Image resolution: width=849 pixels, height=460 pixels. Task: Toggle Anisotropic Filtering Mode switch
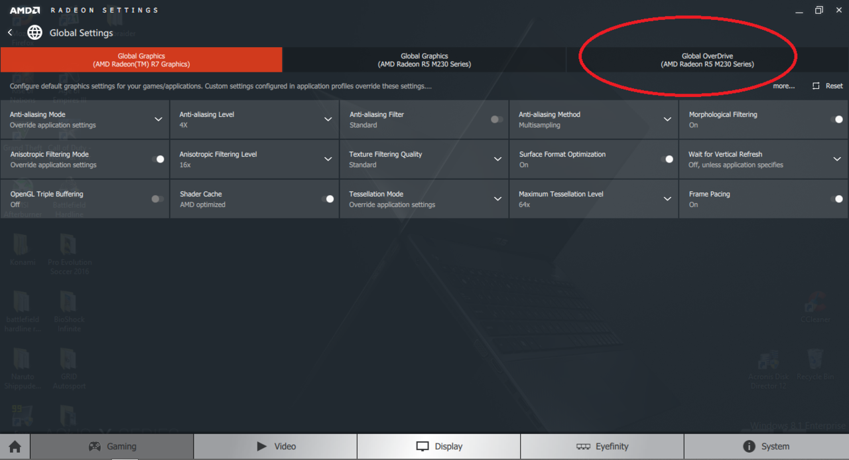click(158, 159)
